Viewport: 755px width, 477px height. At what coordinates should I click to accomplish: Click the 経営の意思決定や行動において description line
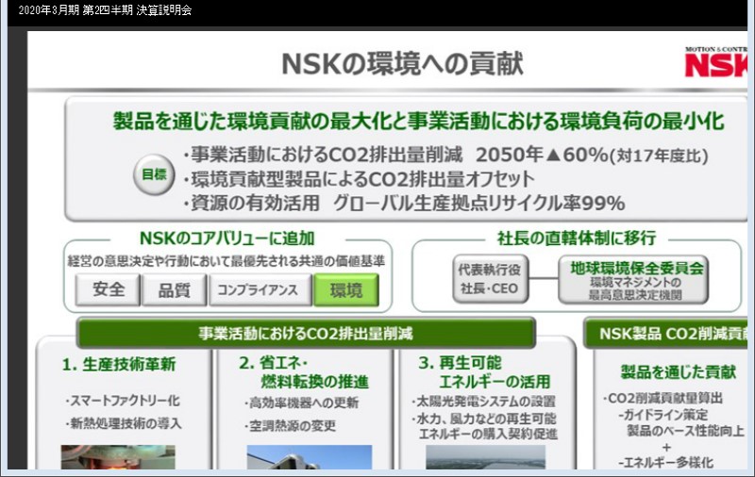click(226, 261)
